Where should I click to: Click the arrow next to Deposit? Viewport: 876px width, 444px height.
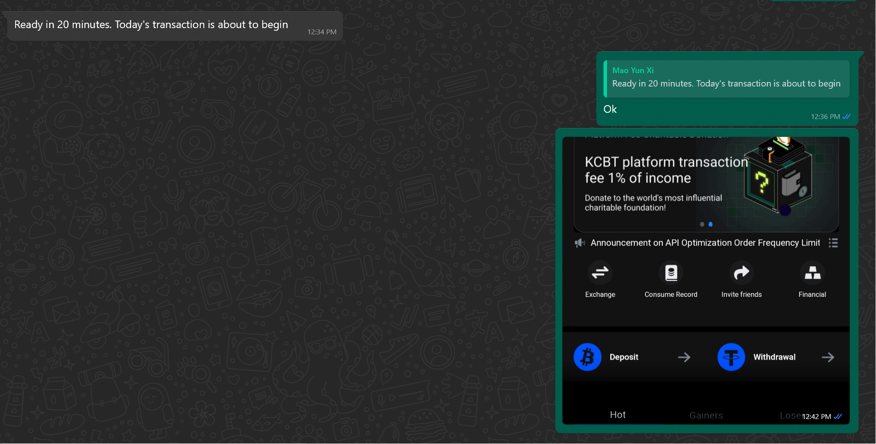click(x=684, y=357)
